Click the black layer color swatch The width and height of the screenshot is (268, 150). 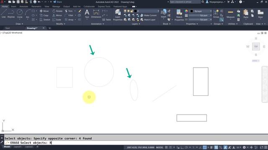pos(135,11)
